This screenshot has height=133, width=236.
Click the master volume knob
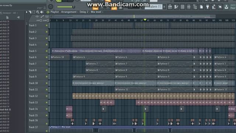51,7
